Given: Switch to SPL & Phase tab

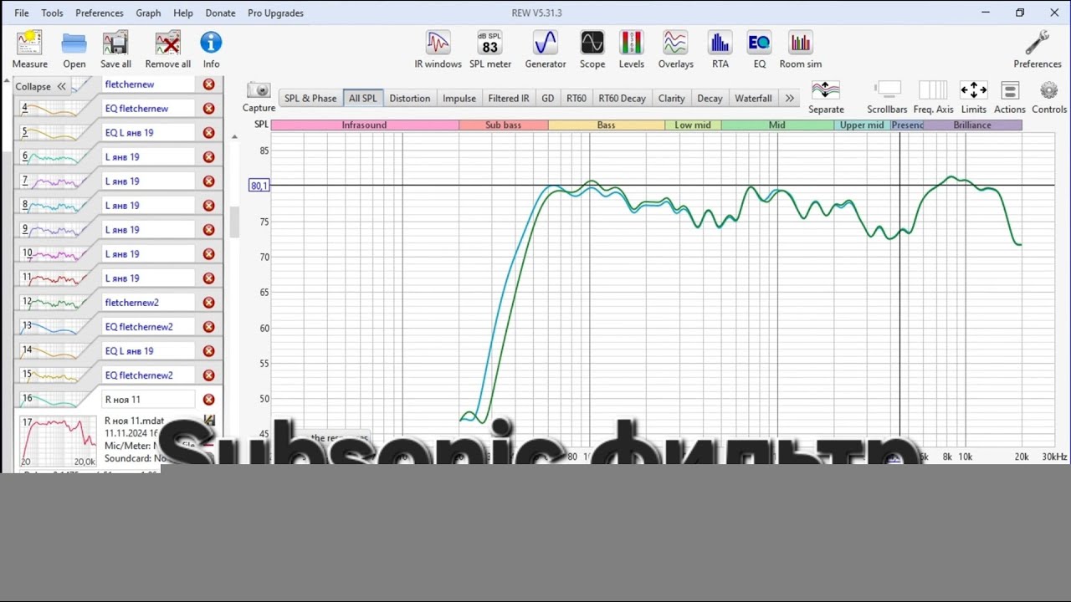Looking at the screenshot, I should tap(310, 98).
